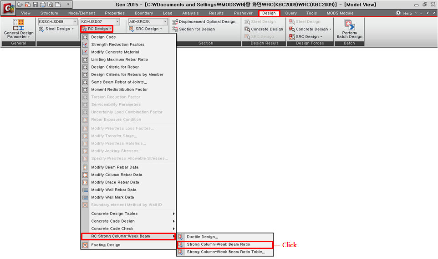The image size is (438, 259).
Task: Click the Design Criteria for Rebar icon
Action: click(85, 67)
